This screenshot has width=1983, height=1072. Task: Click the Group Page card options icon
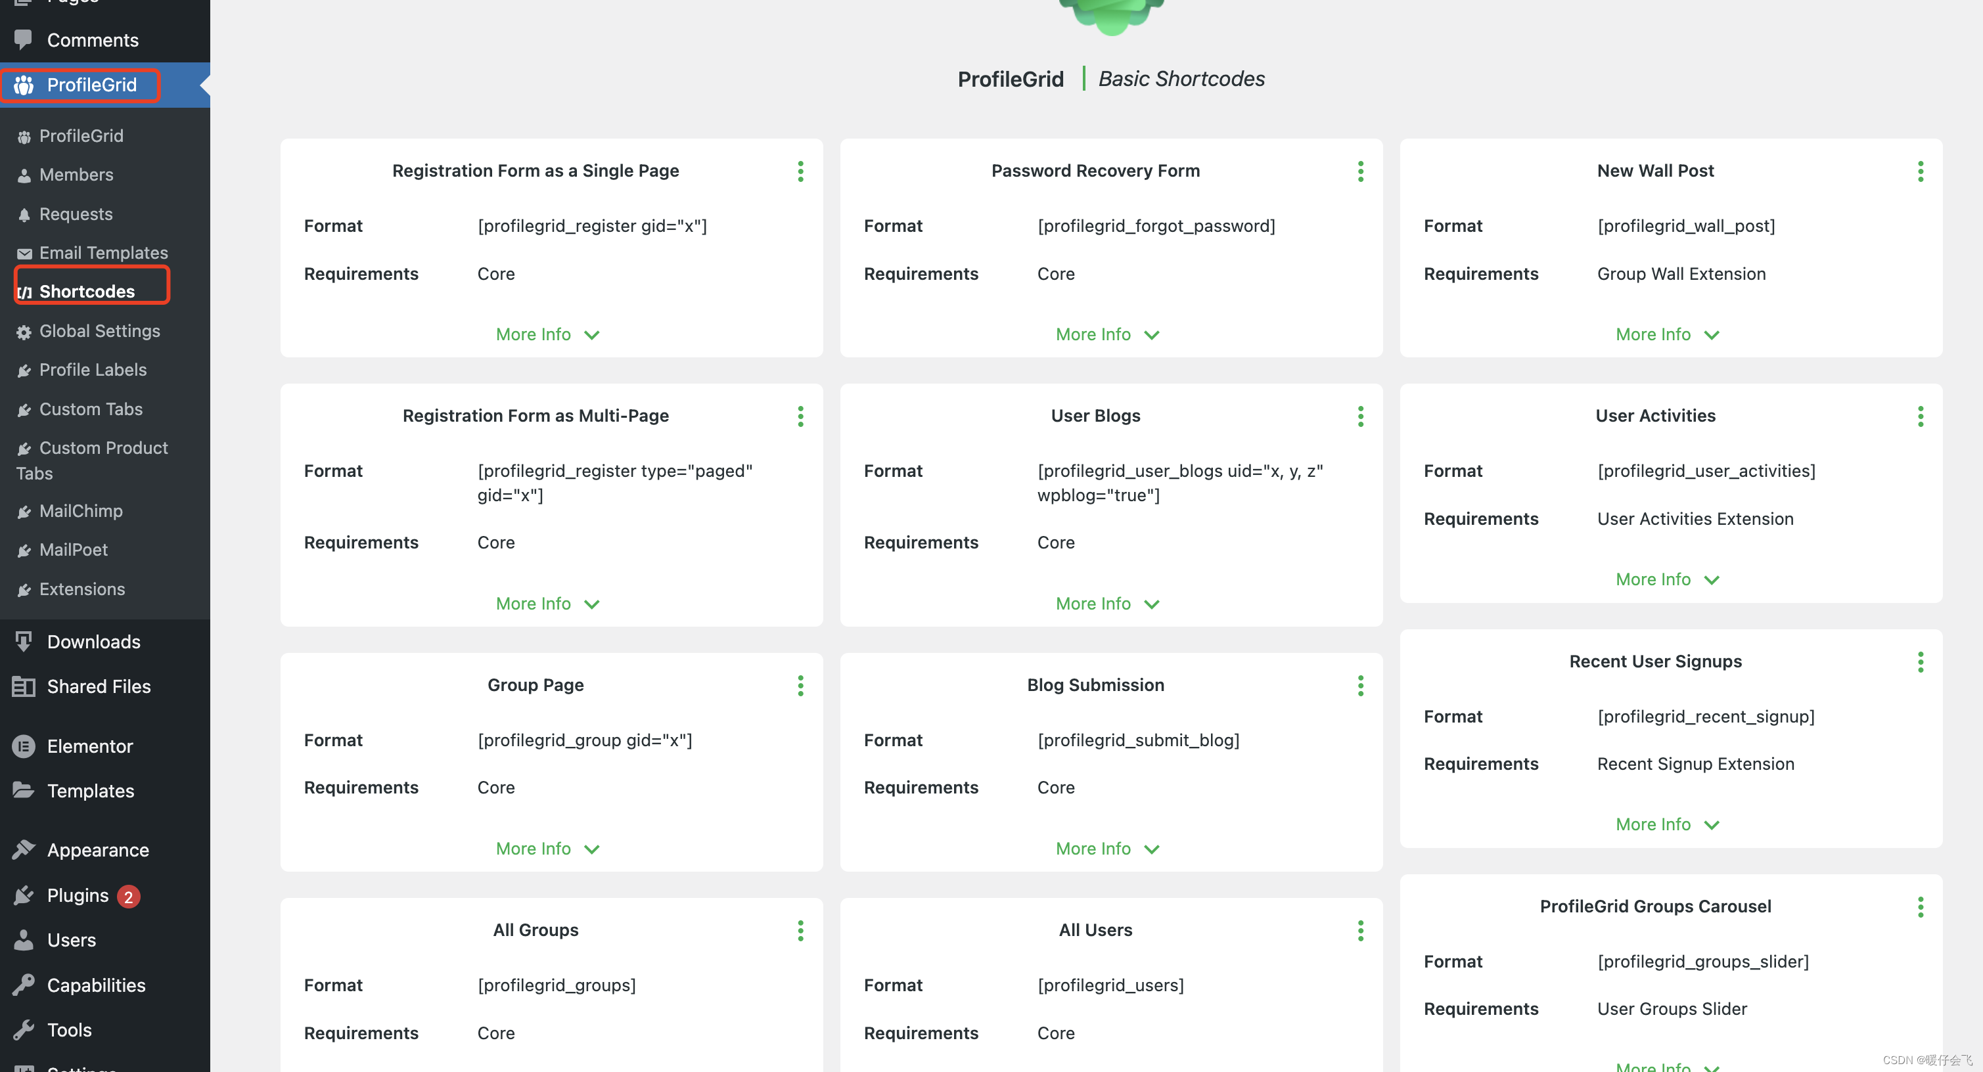point(800,685)
